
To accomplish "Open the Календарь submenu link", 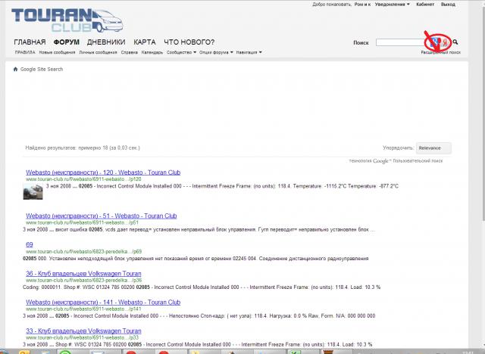I will pos(152,52).
